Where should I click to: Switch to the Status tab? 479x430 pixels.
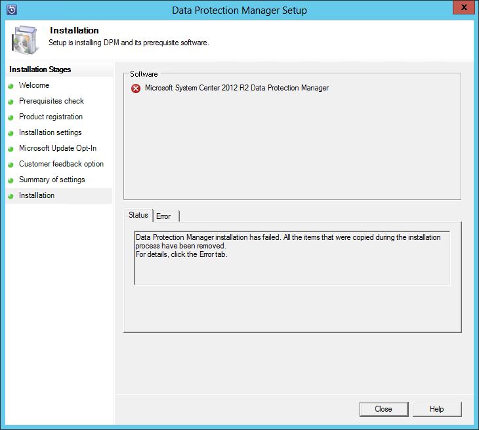coord(138,215)
